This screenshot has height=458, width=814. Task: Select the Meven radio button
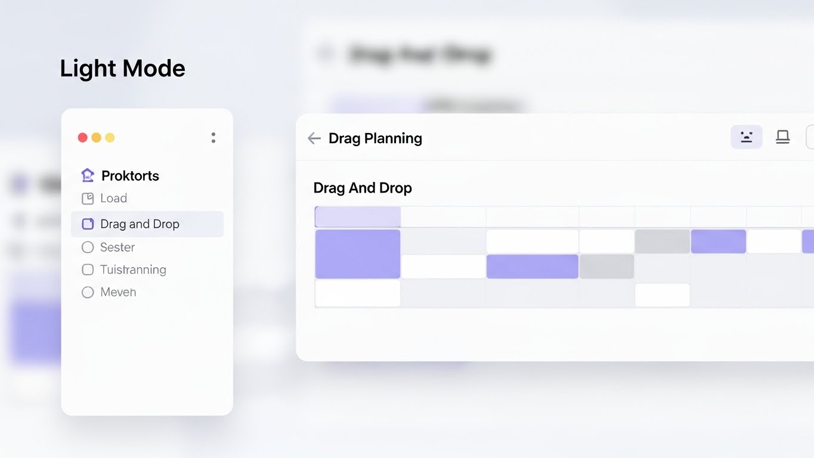[88, 292]
